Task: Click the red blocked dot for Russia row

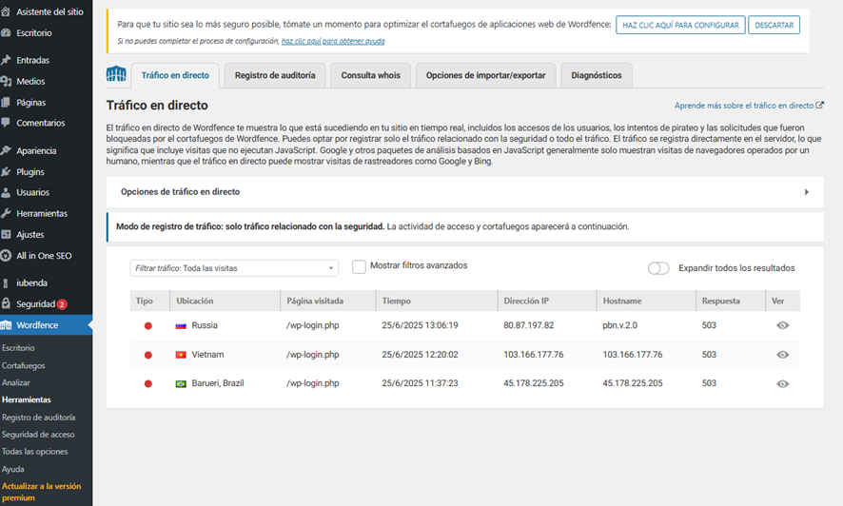Action: coord(147,325)
